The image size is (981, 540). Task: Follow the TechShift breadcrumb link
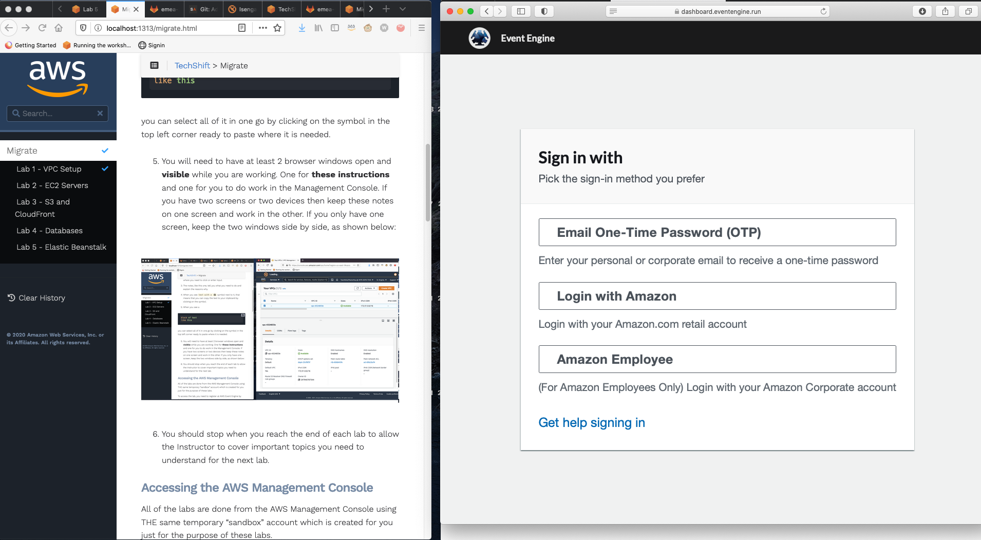click(192, 66)
